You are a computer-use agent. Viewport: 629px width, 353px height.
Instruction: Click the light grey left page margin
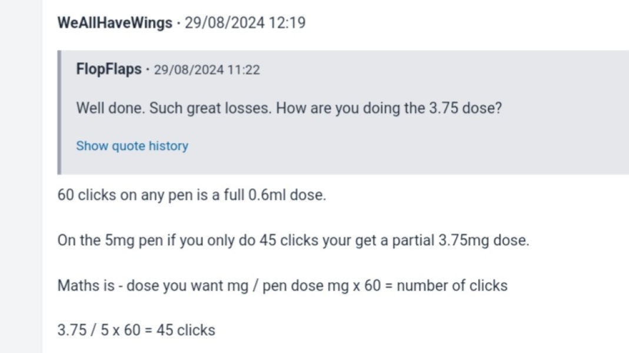tap(21, 176)
